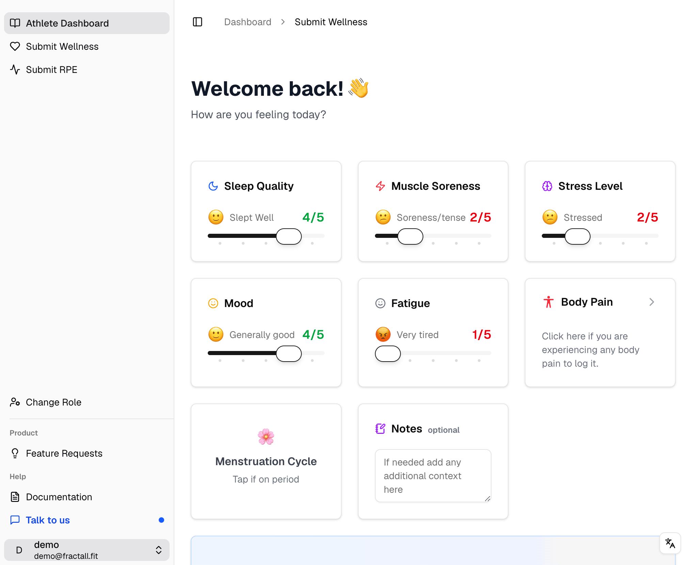692x565 pixels.
Task: Toggle the sidebar panel icon
Action: pyautogui.click(x=198, y=22)
